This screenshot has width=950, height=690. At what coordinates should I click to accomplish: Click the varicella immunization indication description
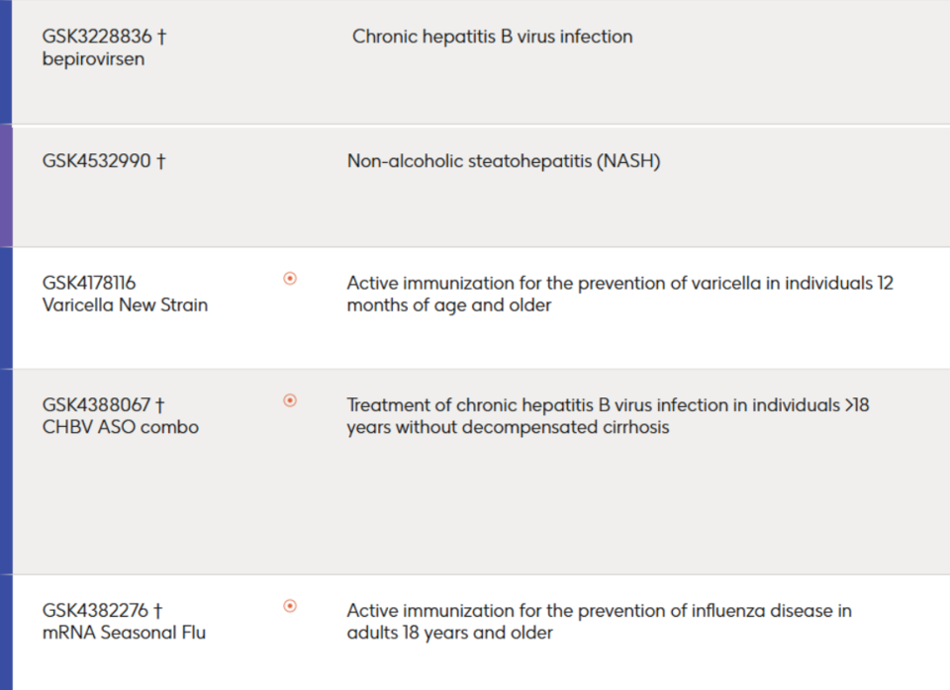pyautogui.click(x=619, y=295)
